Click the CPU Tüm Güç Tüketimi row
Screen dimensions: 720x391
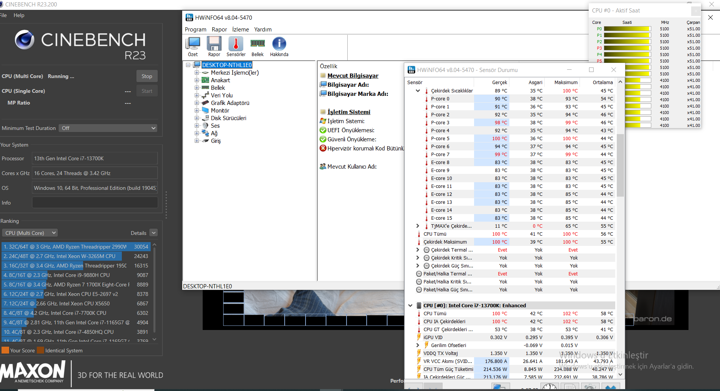[x=515, y=369]
